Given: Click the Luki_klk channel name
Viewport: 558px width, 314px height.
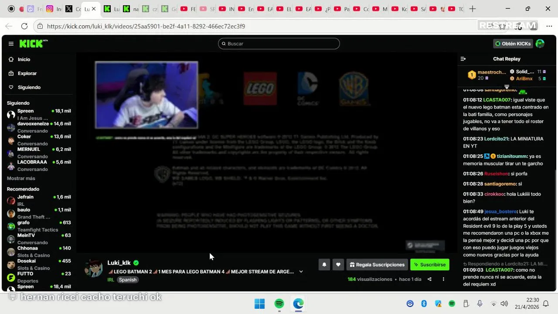Looking at the screenshot, I should tap(119, 263).
